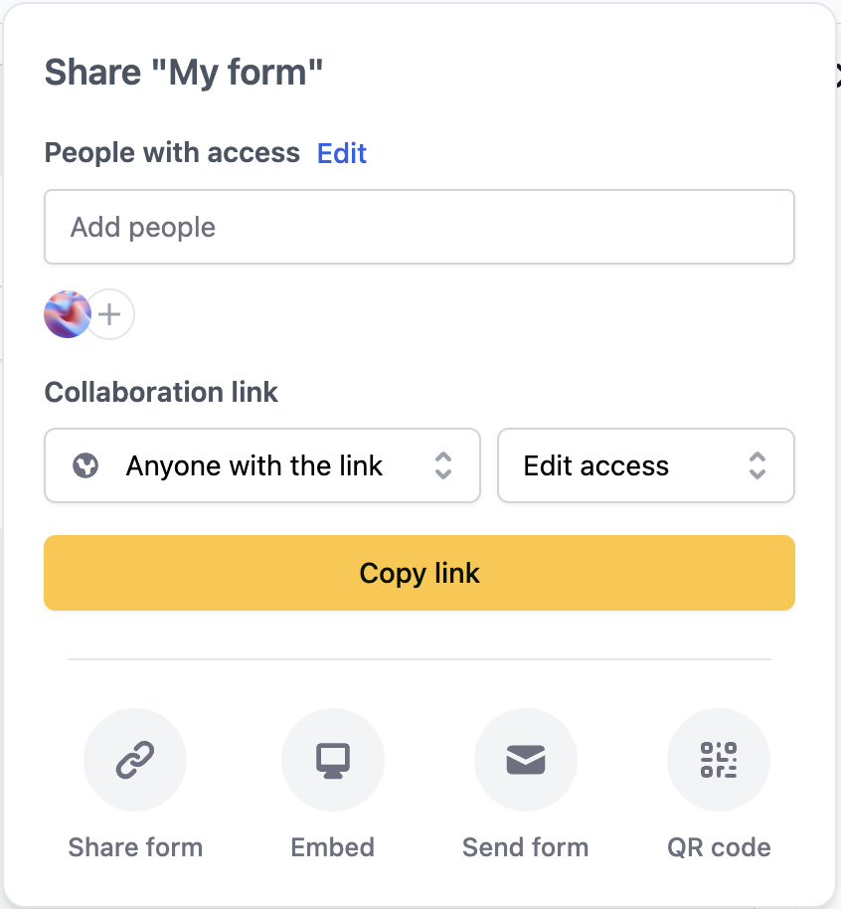The width and height of the screenshot is (841, 909).
Task: Open the Embed monitor icon
Action: pyautogui.click(x=332, y=760)
